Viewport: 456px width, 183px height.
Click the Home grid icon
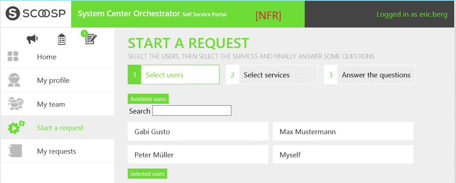(13, 57)
